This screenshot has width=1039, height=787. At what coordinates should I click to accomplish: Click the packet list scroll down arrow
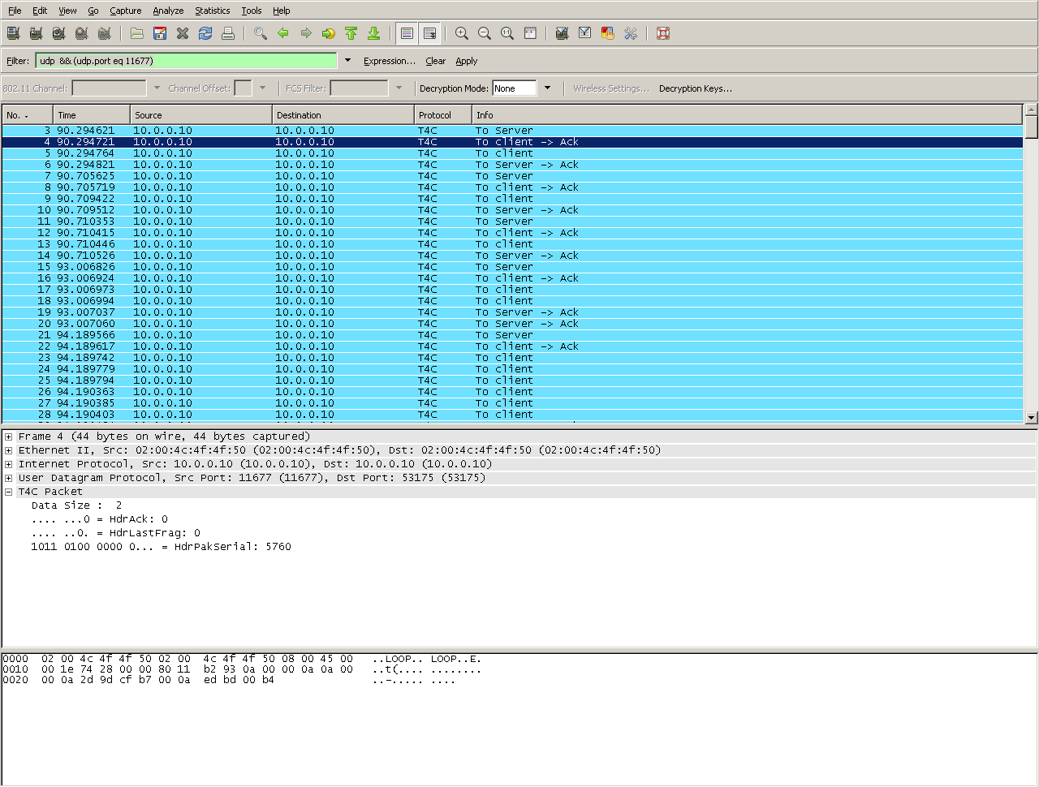pyautogui.click(x=1032, y=418)
